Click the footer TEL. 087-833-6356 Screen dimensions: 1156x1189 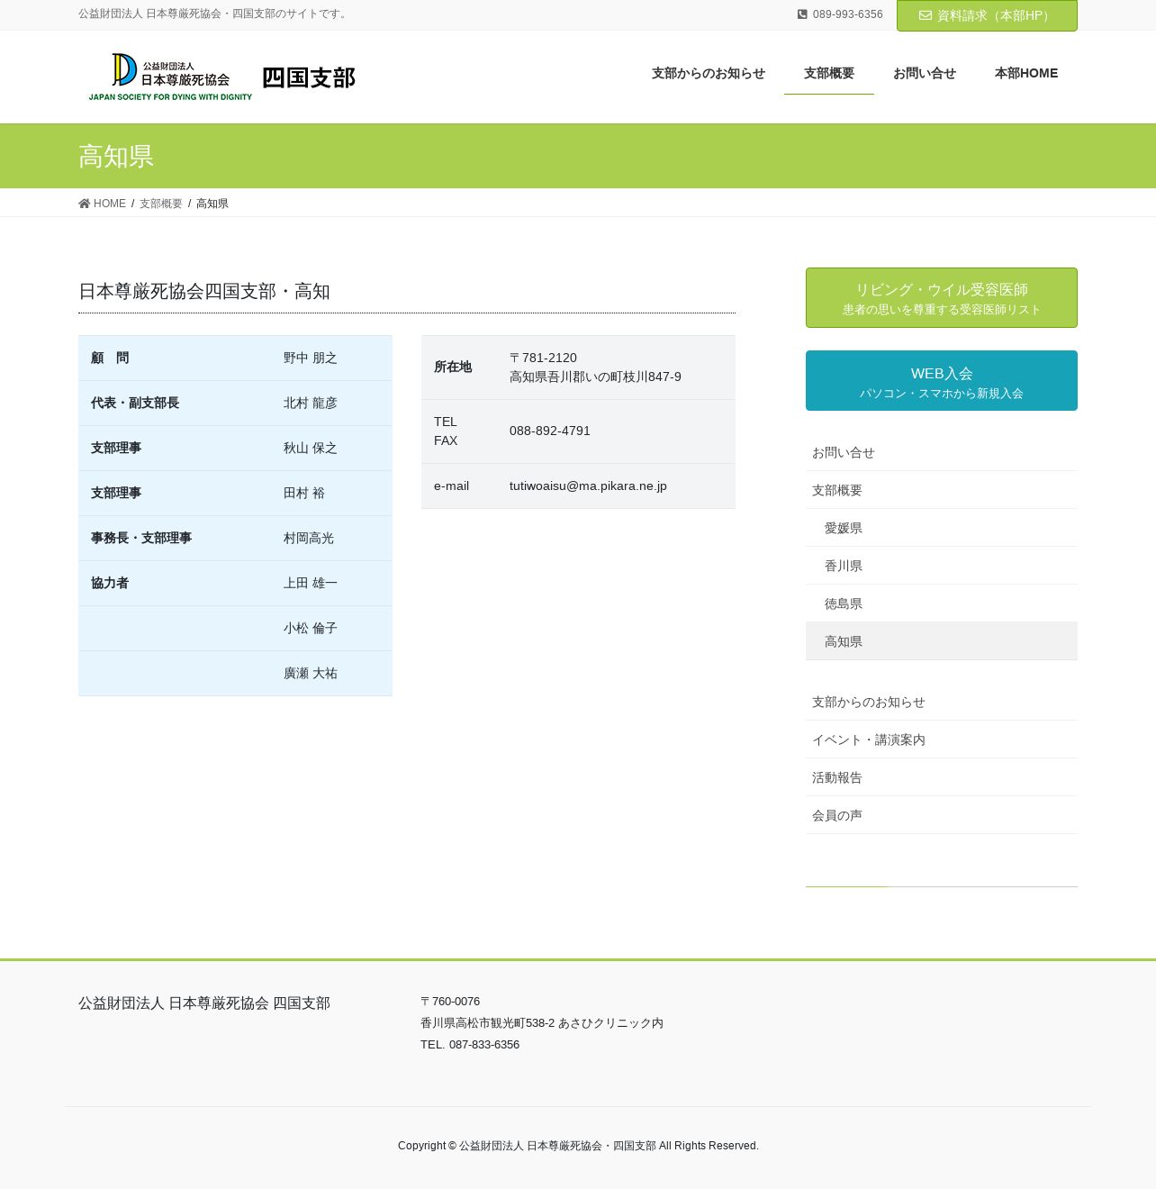pos(470,1045)
